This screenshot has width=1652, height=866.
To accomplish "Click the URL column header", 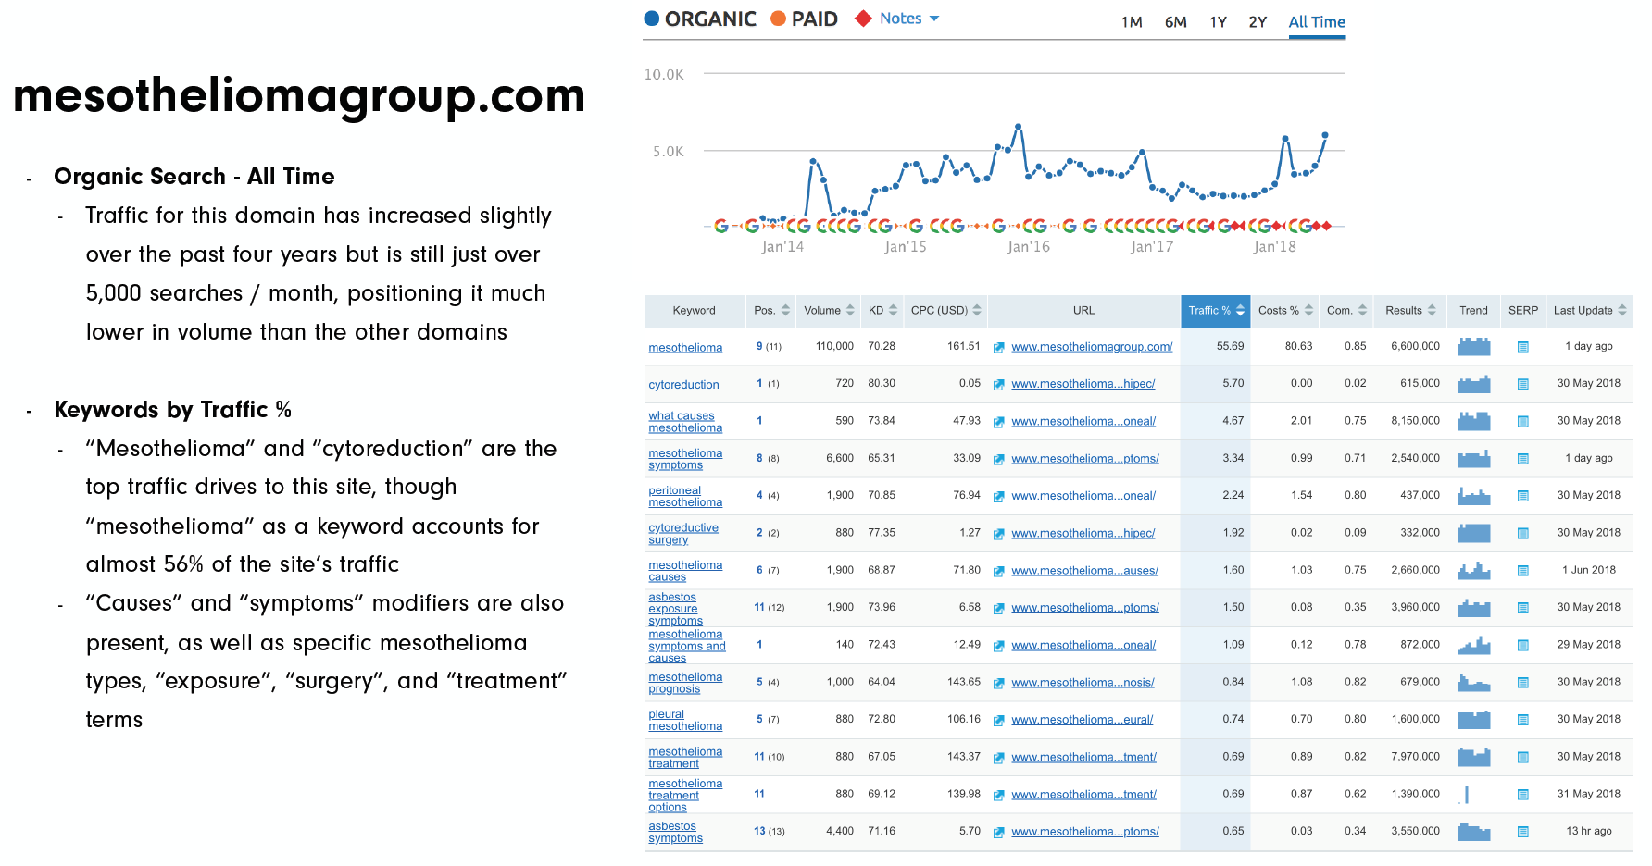I will [x=1083, y=311].
